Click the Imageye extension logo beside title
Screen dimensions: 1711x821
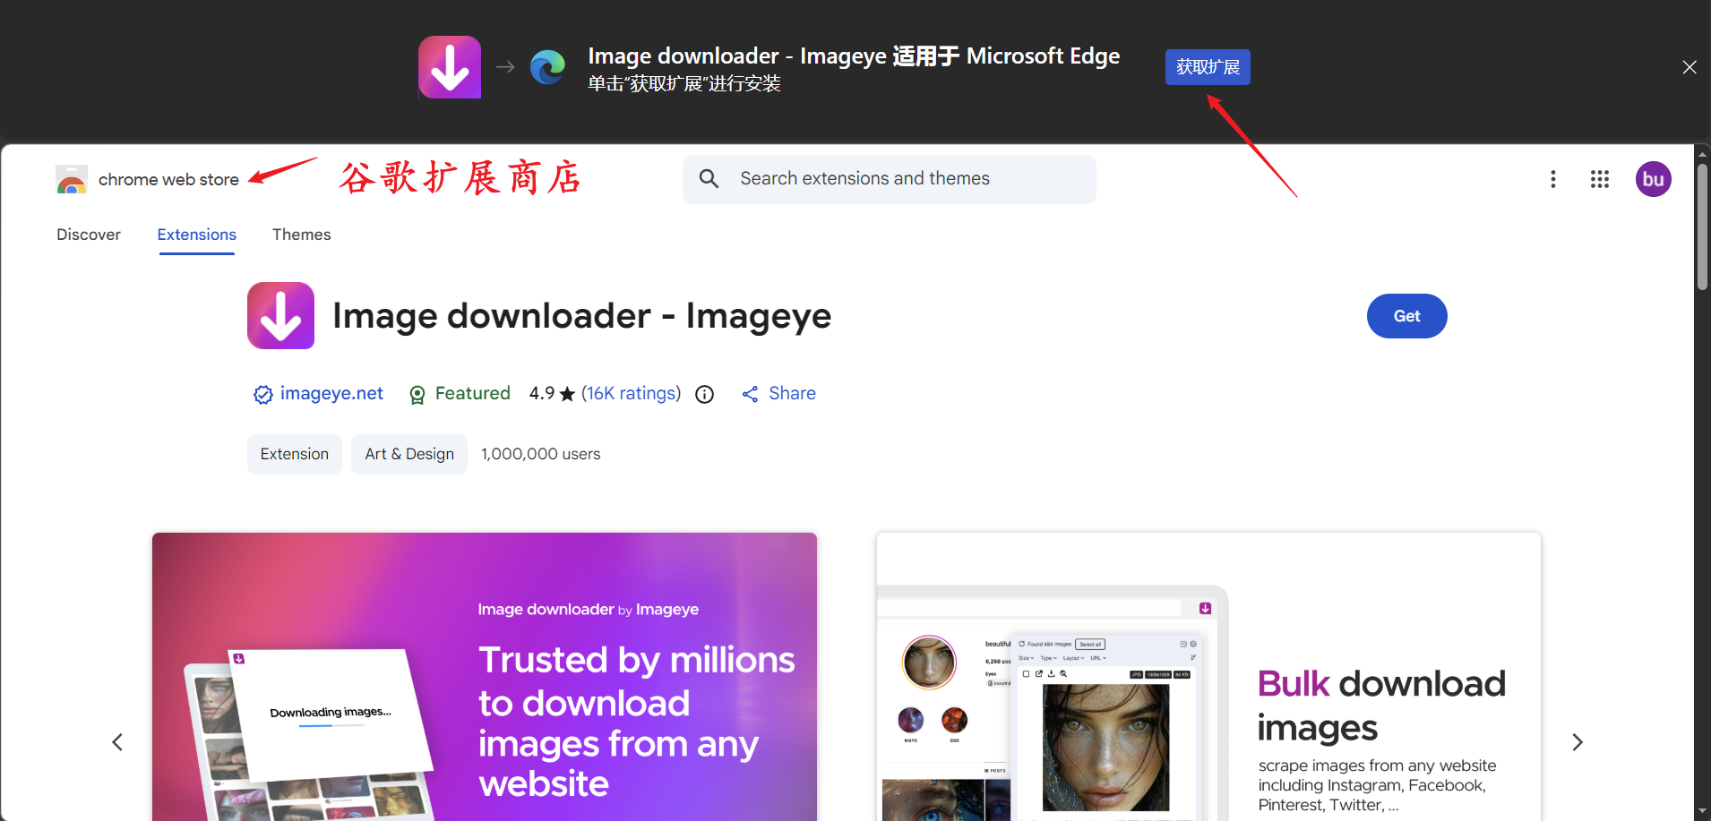click(280, 315)
